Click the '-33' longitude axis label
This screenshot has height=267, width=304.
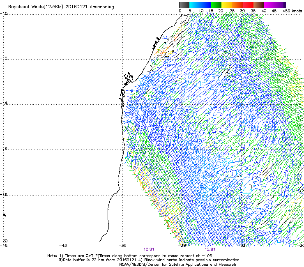click(x=242, y=246)
